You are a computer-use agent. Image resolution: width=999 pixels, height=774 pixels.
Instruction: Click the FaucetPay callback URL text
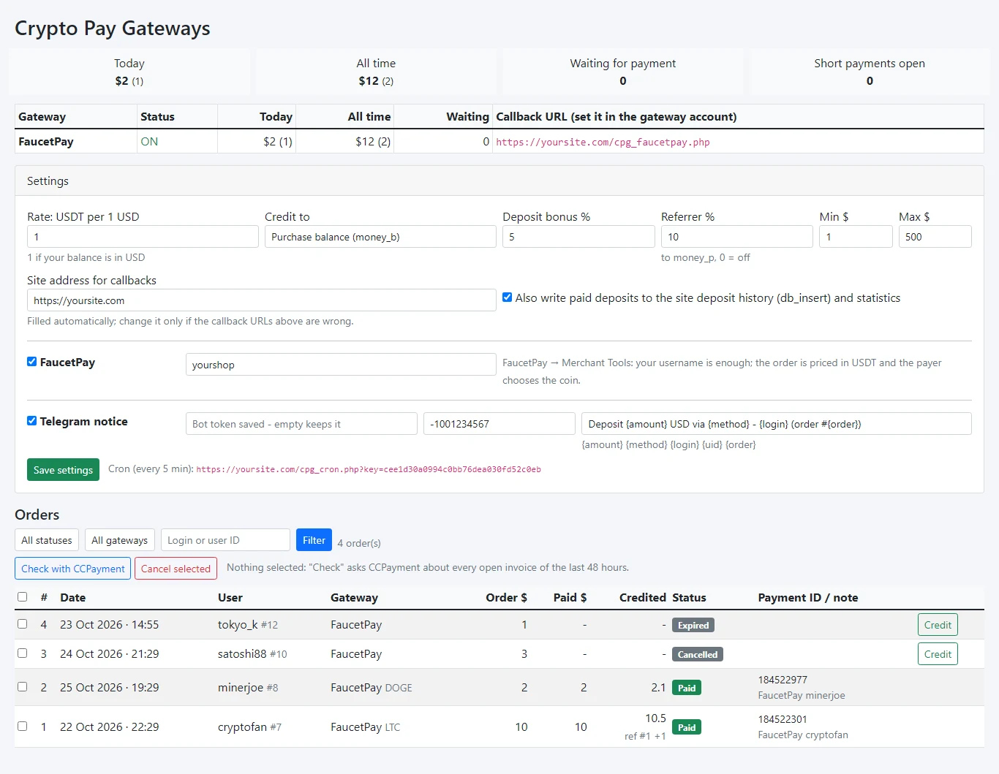[603, 142]
